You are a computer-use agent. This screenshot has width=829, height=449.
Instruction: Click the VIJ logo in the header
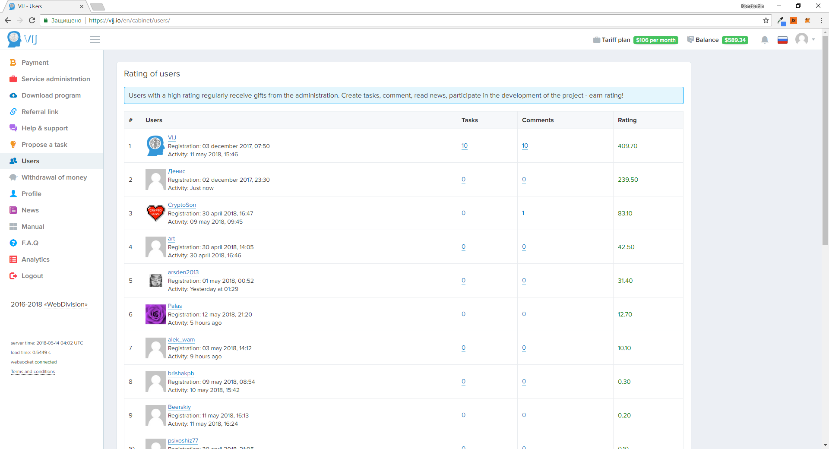click(22, 40)
